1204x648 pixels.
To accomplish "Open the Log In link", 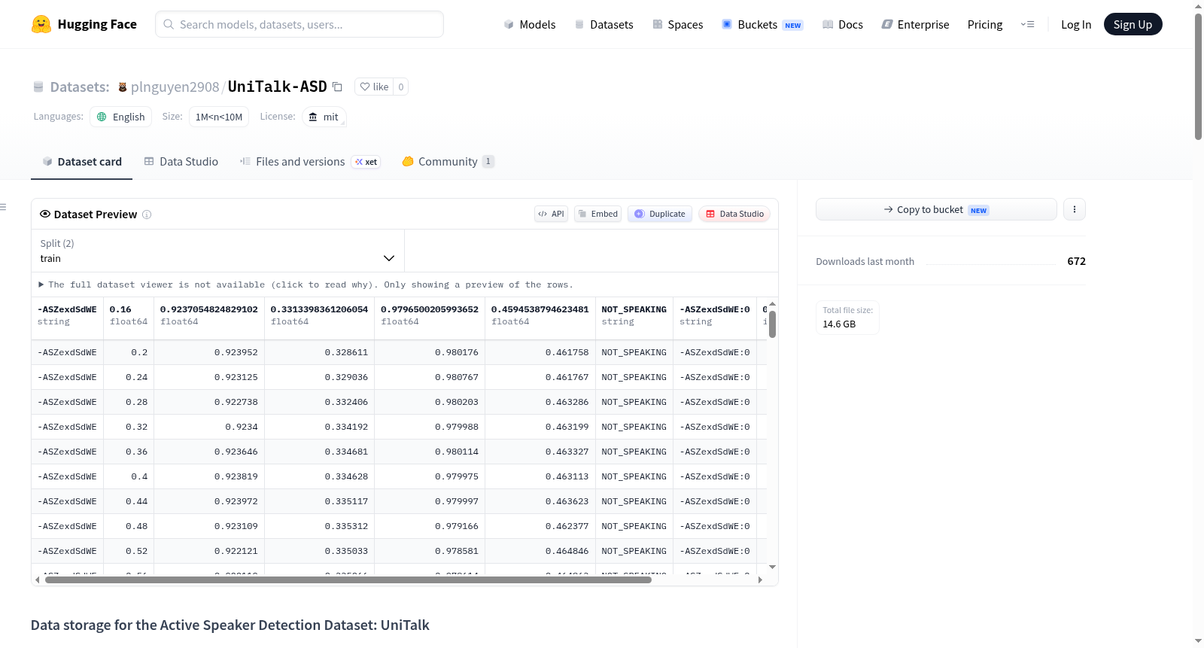I will pos(1076,24).
